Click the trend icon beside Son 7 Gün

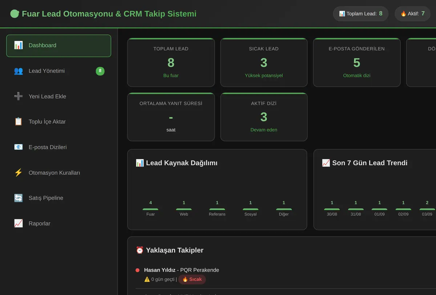[326, 163]
